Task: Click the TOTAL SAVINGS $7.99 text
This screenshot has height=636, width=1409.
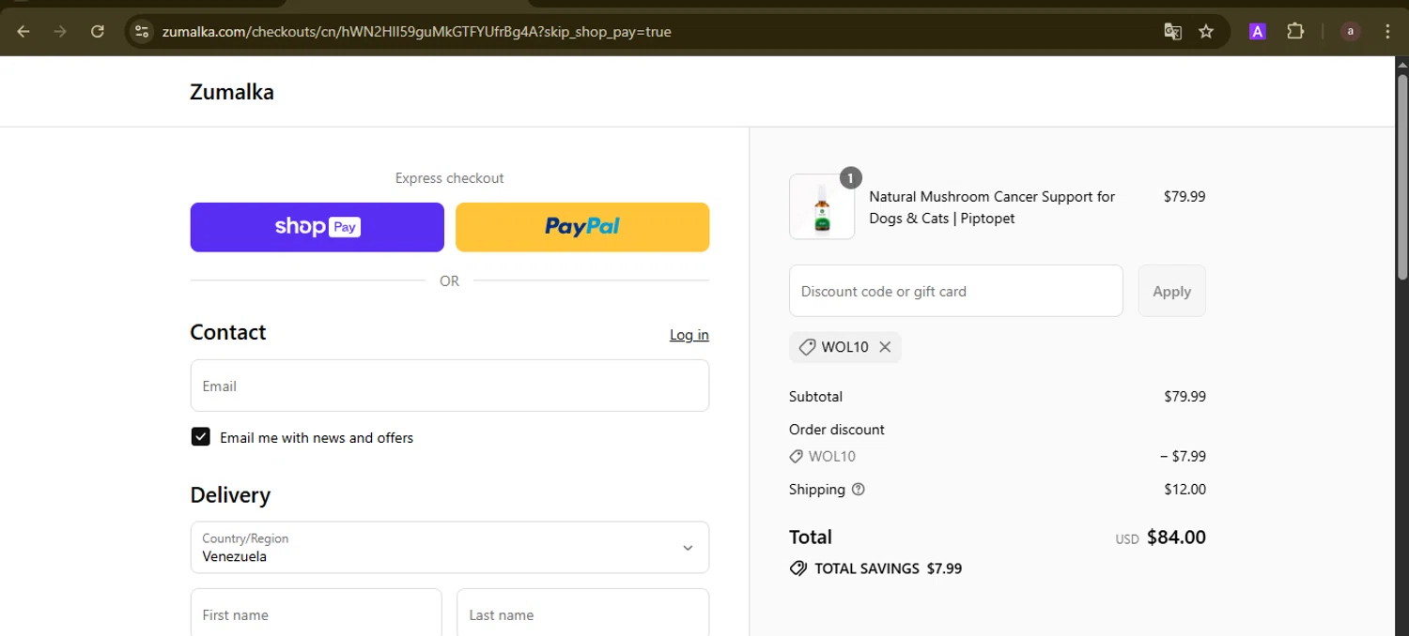Action: pos(889,568)
